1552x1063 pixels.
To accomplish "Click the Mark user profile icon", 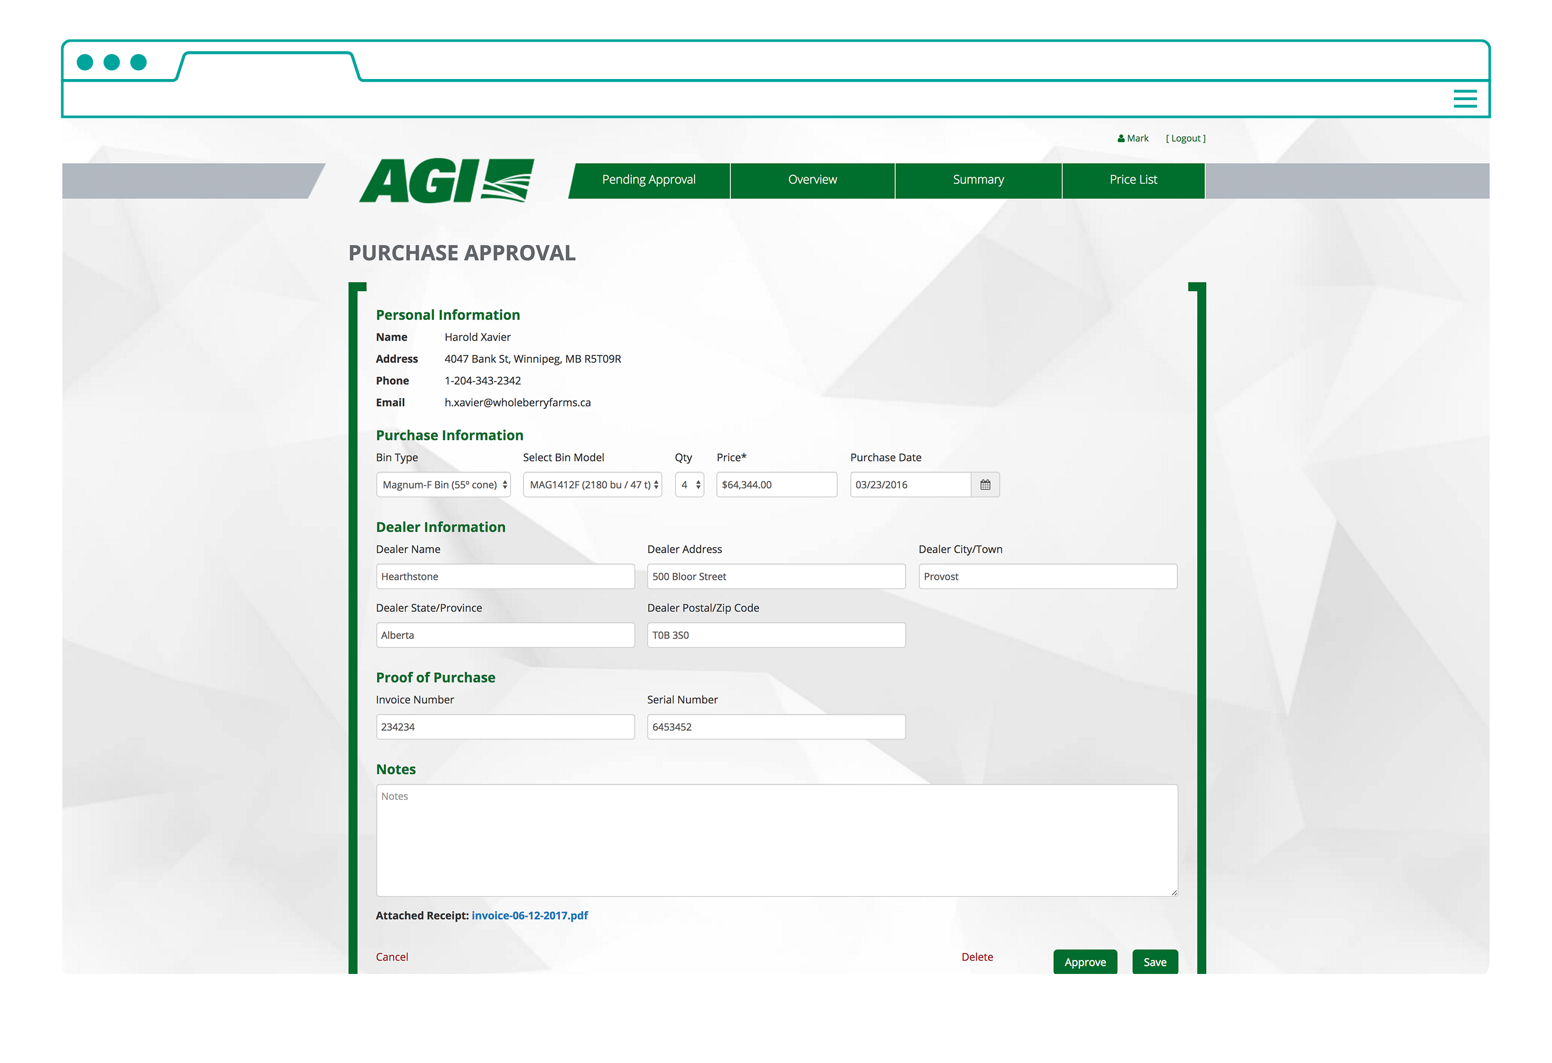I will click(x=1121, y=139).
